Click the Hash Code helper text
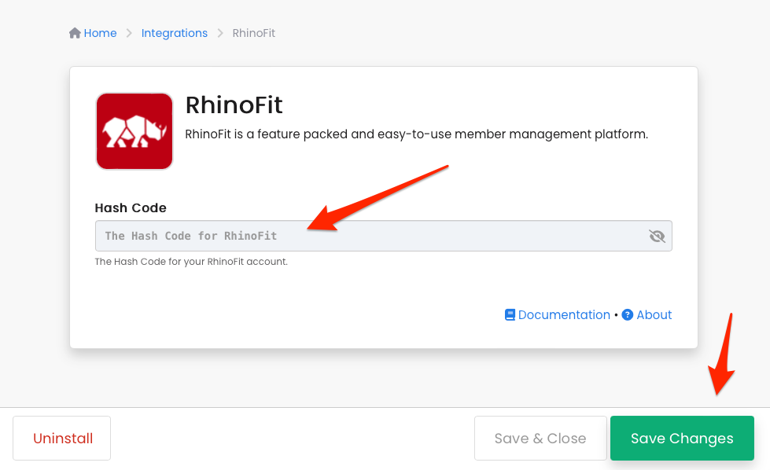Viewport: 770px width, 470px height. (191, 262)
